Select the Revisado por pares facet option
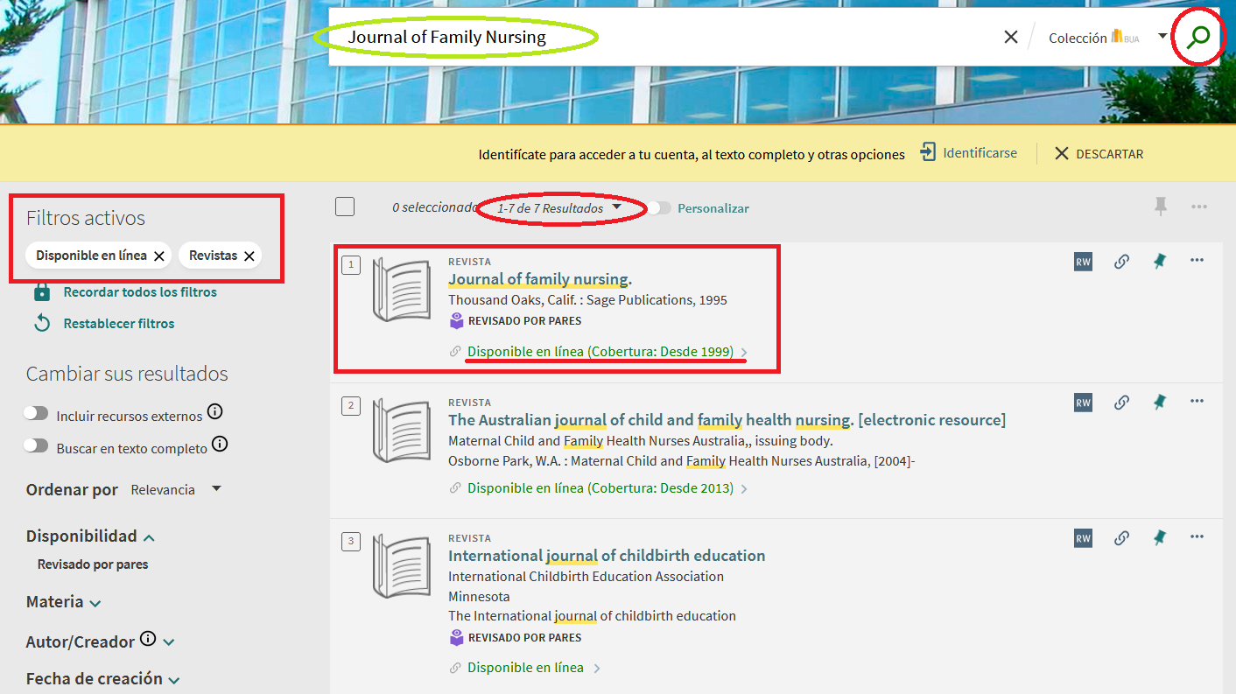 (93, 564)
